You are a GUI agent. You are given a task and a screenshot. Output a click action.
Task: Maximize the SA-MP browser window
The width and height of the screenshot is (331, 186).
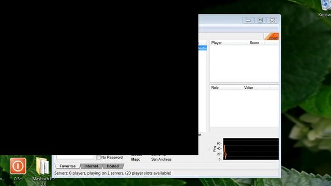click(x=260, y=20)
